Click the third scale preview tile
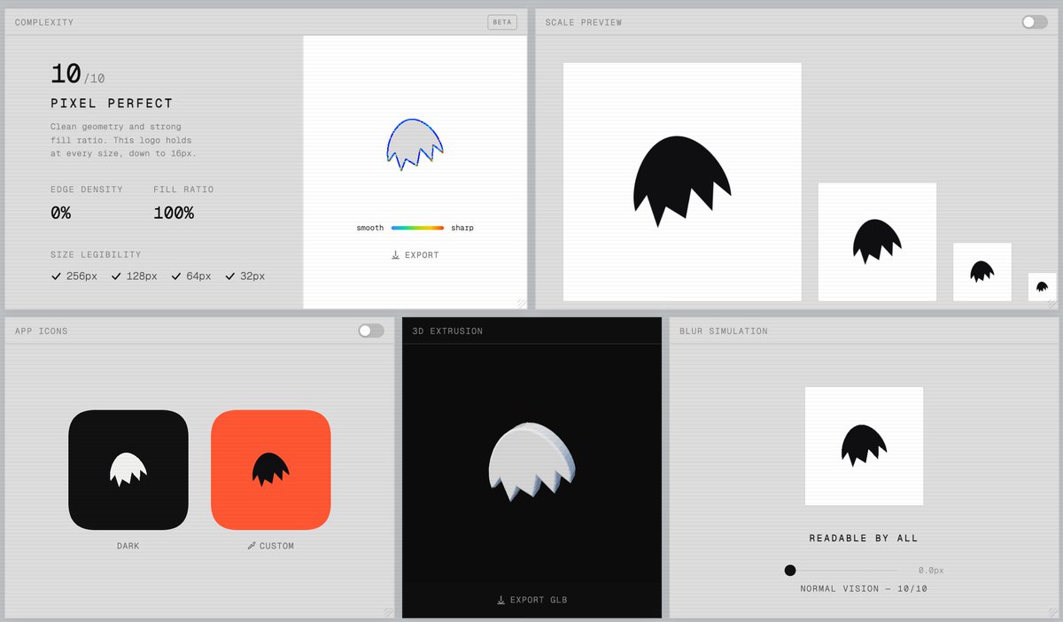This screenshot has width=1063, height=622. pyautogui.click(x=982, y=272)
